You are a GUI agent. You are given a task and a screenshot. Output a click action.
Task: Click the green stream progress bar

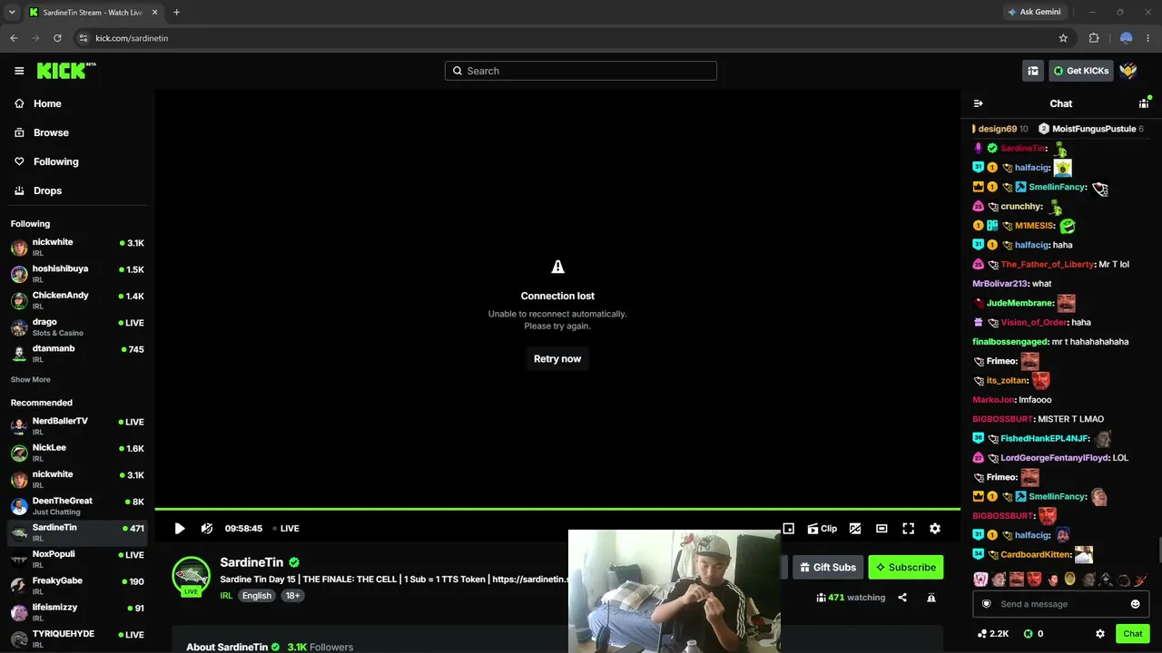[x=557, y=509]
